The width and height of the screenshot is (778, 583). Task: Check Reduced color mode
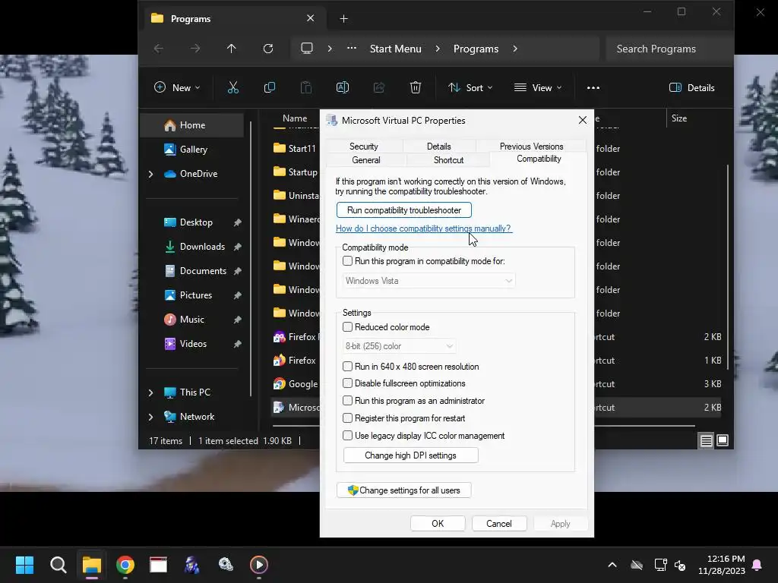(x=347, y=326)
